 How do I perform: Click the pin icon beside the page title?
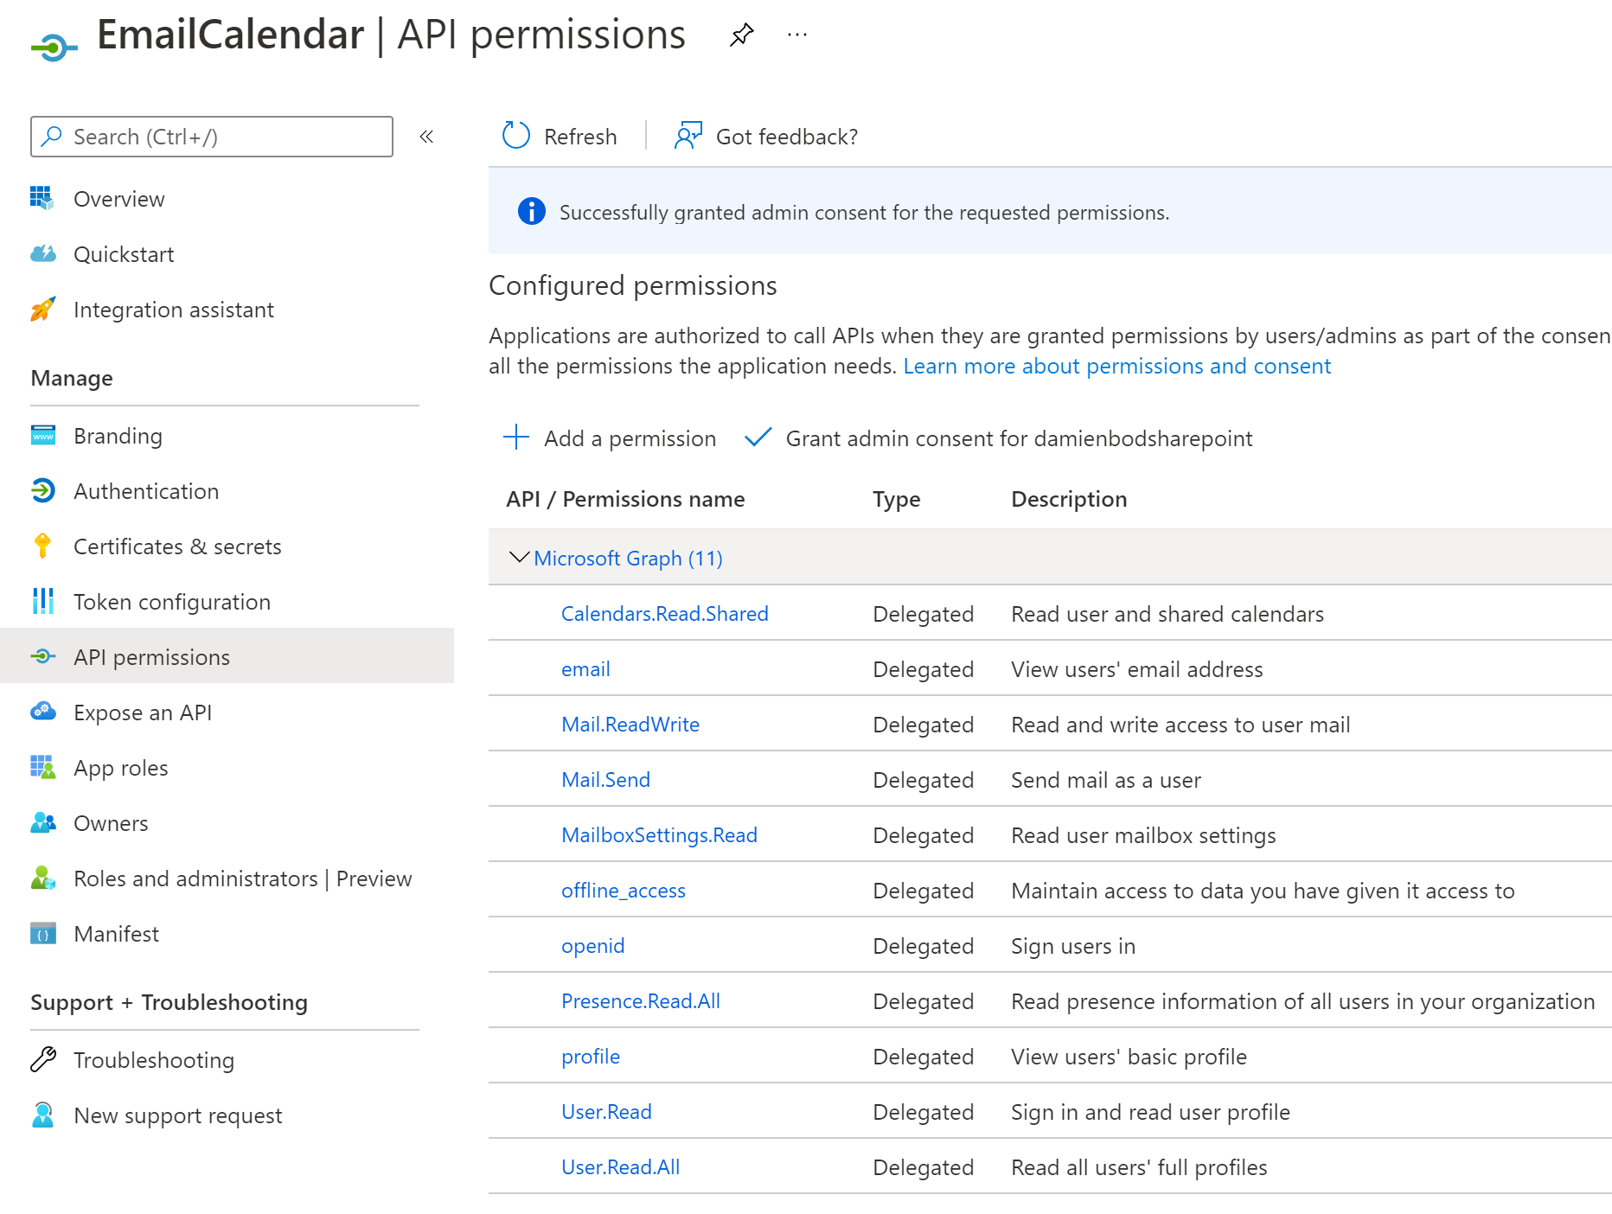point(741,35)
